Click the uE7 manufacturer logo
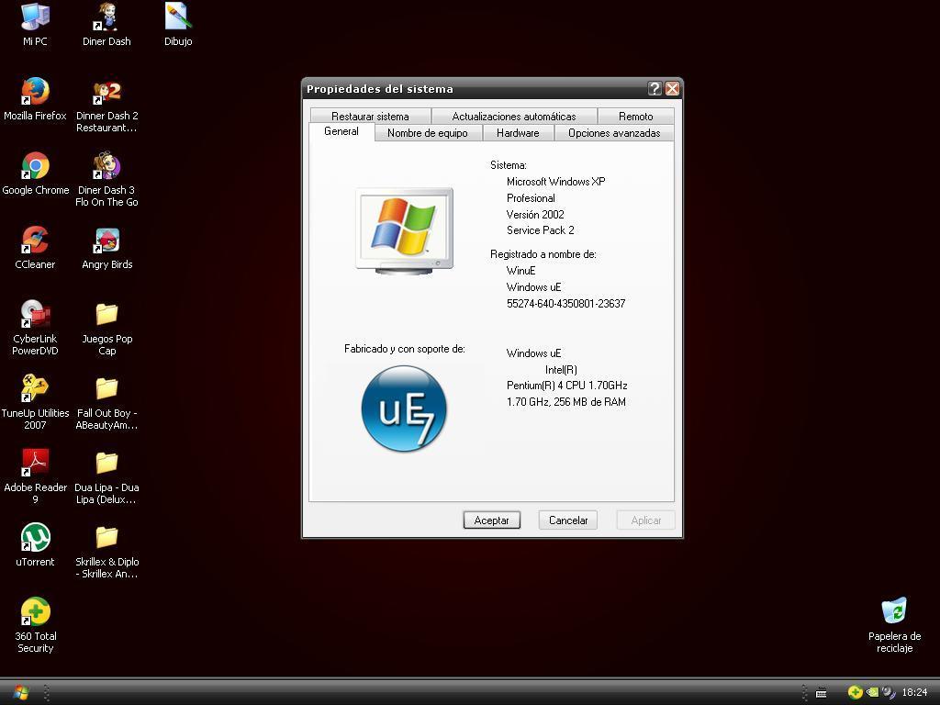This screenshot has height=705, width=940. [404, 408]
